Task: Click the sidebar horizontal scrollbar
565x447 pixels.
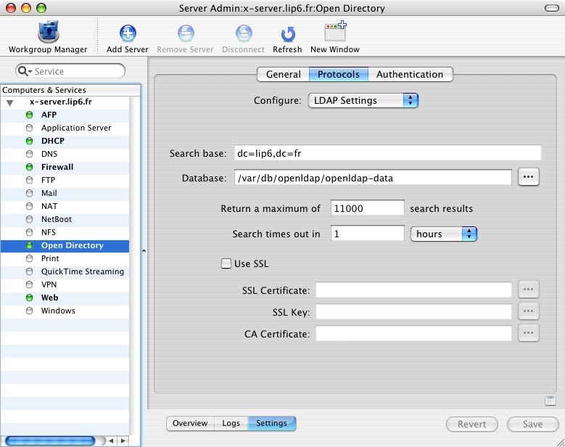Action: (50, 440)
